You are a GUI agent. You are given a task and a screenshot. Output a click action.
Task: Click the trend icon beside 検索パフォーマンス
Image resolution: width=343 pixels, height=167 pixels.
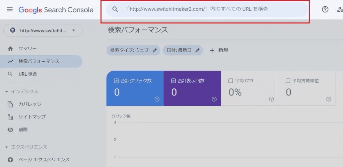point(10,62)
